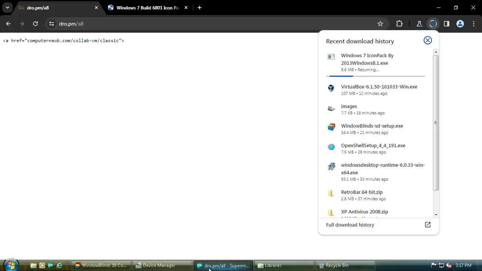The height and width of the screenshot is (271, 482).
Task: Click the VirtualBox file icon
Action: click(331, 88)
